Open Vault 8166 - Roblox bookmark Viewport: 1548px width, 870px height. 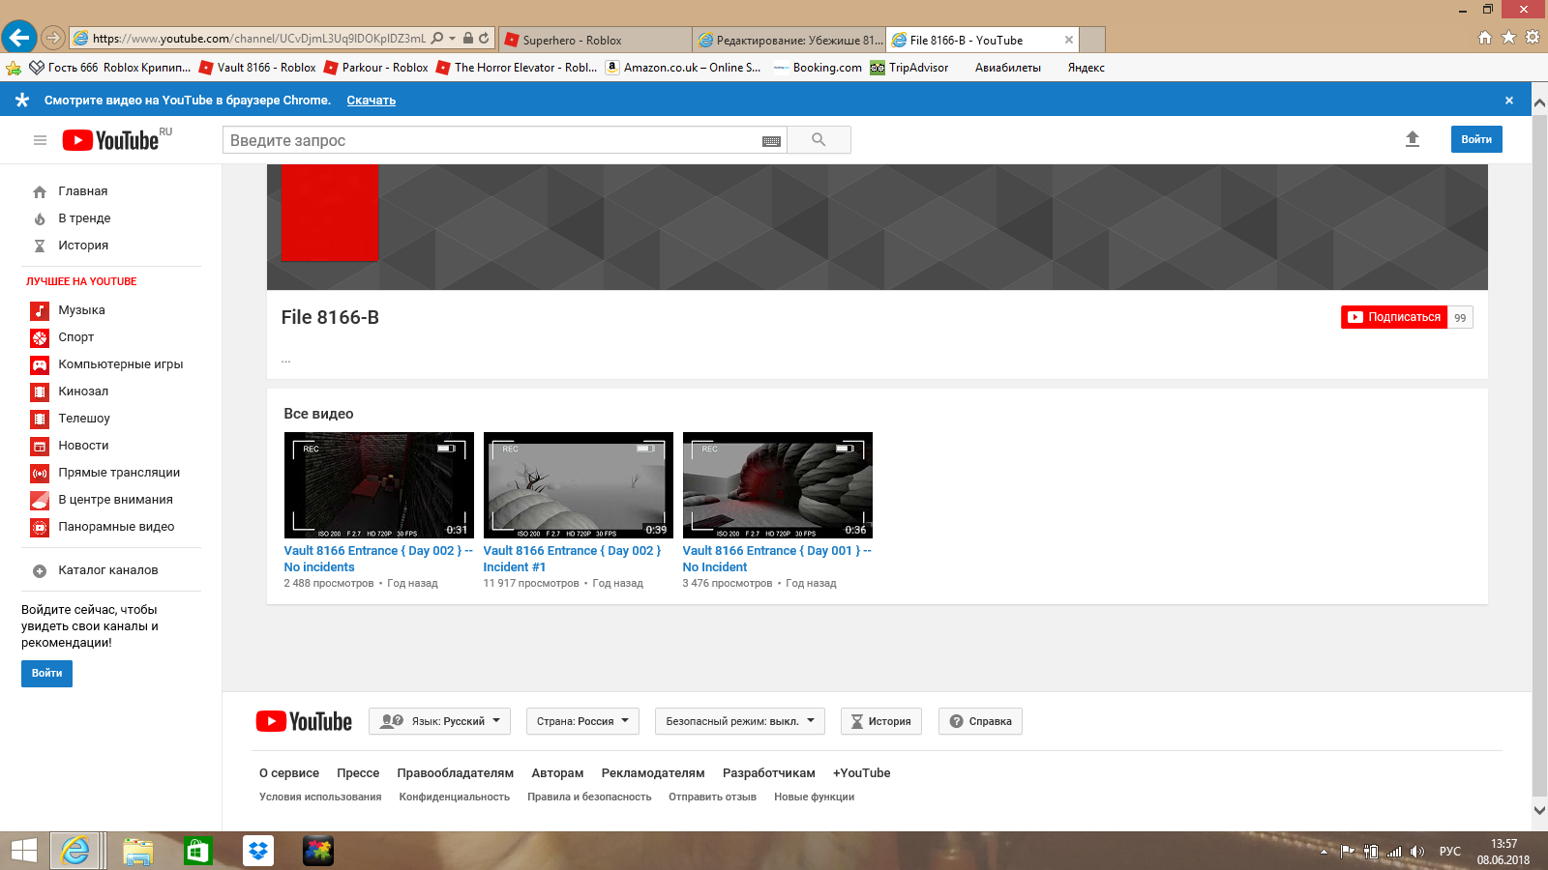(257, 68)
